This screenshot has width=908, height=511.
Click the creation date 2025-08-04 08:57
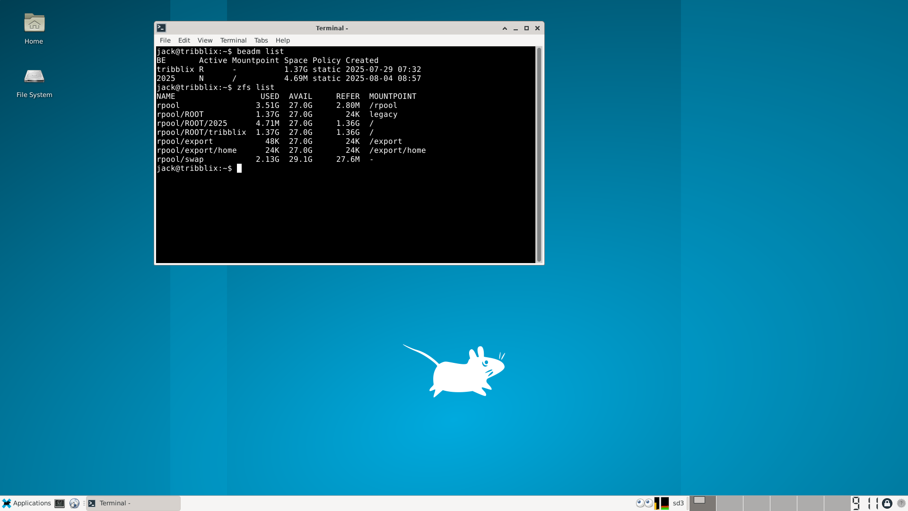point(384,79)
